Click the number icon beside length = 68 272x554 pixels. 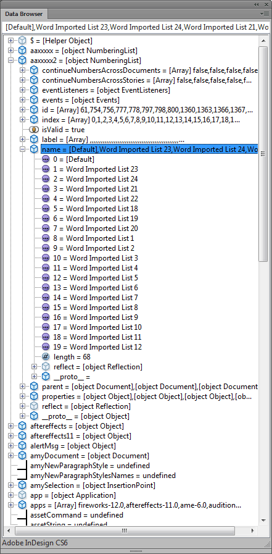46,357
